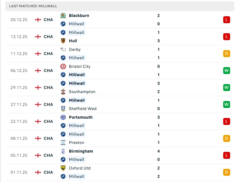Open the Birmingham team link
This screenshot has width=237, height=182.
click(x=81, y=151)
